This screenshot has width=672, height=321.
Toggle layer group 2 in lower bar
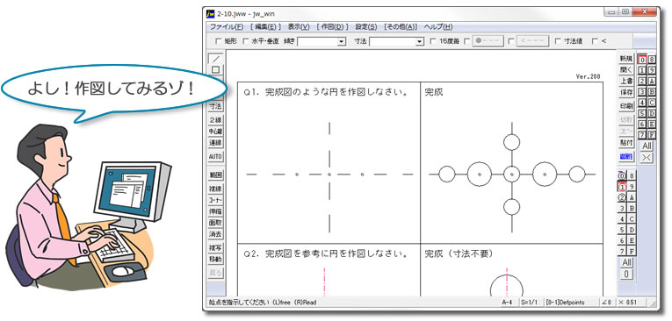coord(622,197)
